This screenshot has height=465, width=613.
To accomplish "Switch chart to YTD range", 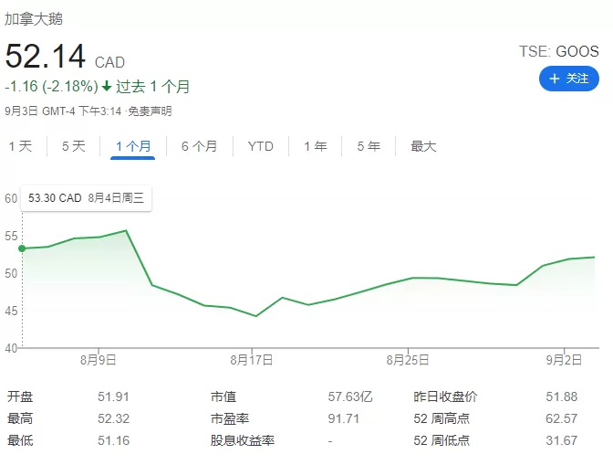I will (x=260, y=146).
